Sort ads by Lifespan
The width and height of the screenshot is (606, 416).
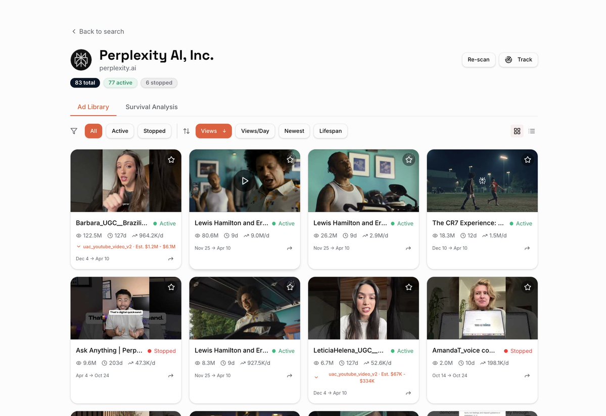pos(331,131)
